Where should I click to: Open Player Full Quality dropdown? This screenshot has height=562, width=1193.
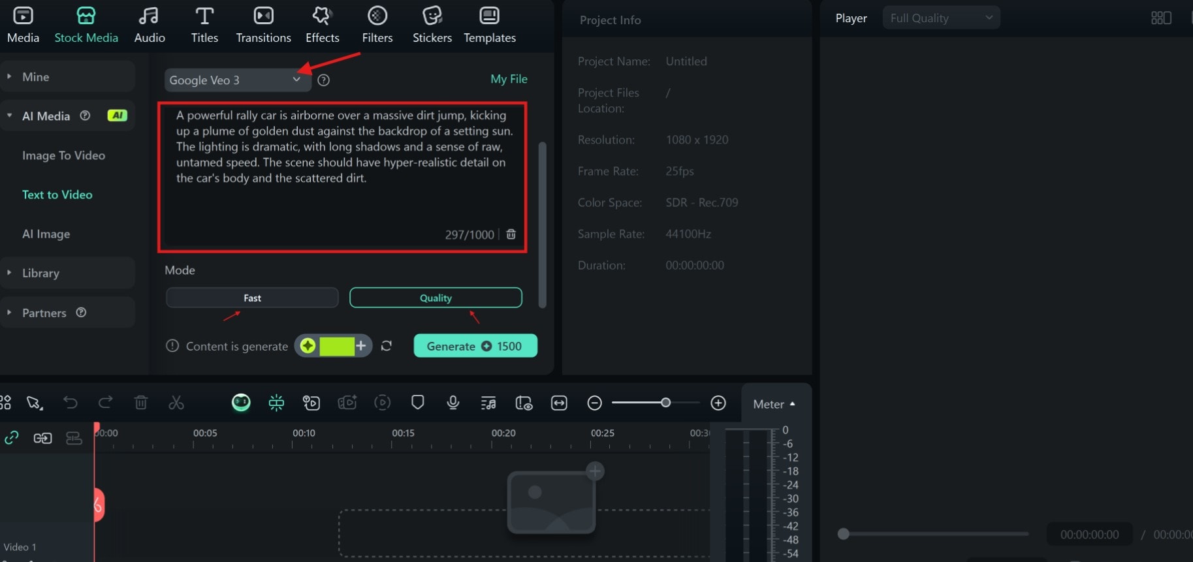(941, 18)
